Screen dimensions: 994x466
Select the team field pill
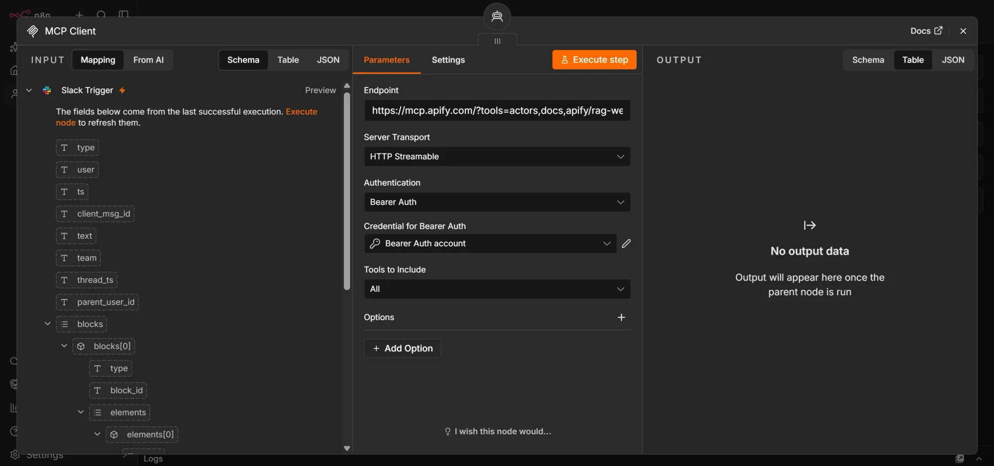pos(79,258)
